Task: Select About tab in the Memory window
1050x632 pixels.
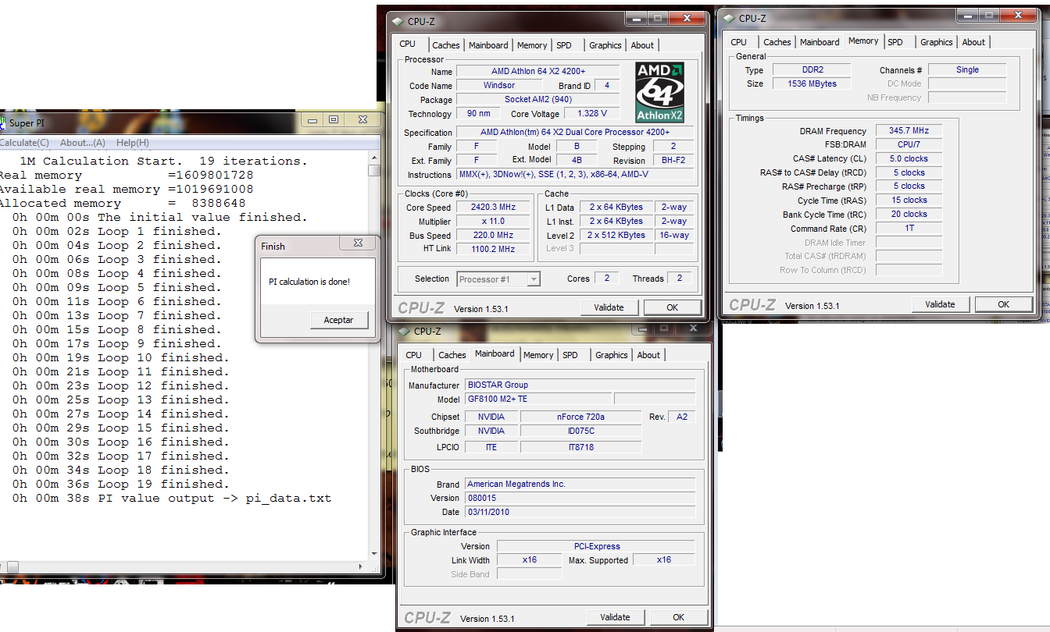Action: [973, 42]
